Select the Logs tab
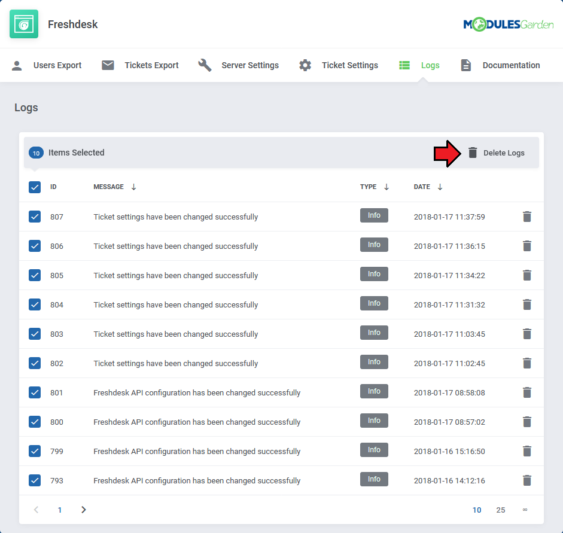This screenshot has width=563, height=533. [x=419, y=65]
